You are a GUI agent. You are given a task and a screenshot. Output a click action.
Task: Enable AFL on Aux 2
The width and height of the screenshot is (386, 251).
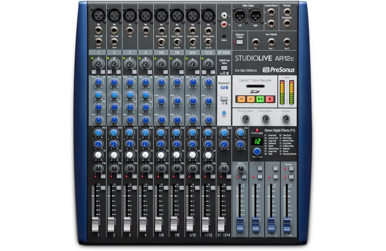pos(276,168)
